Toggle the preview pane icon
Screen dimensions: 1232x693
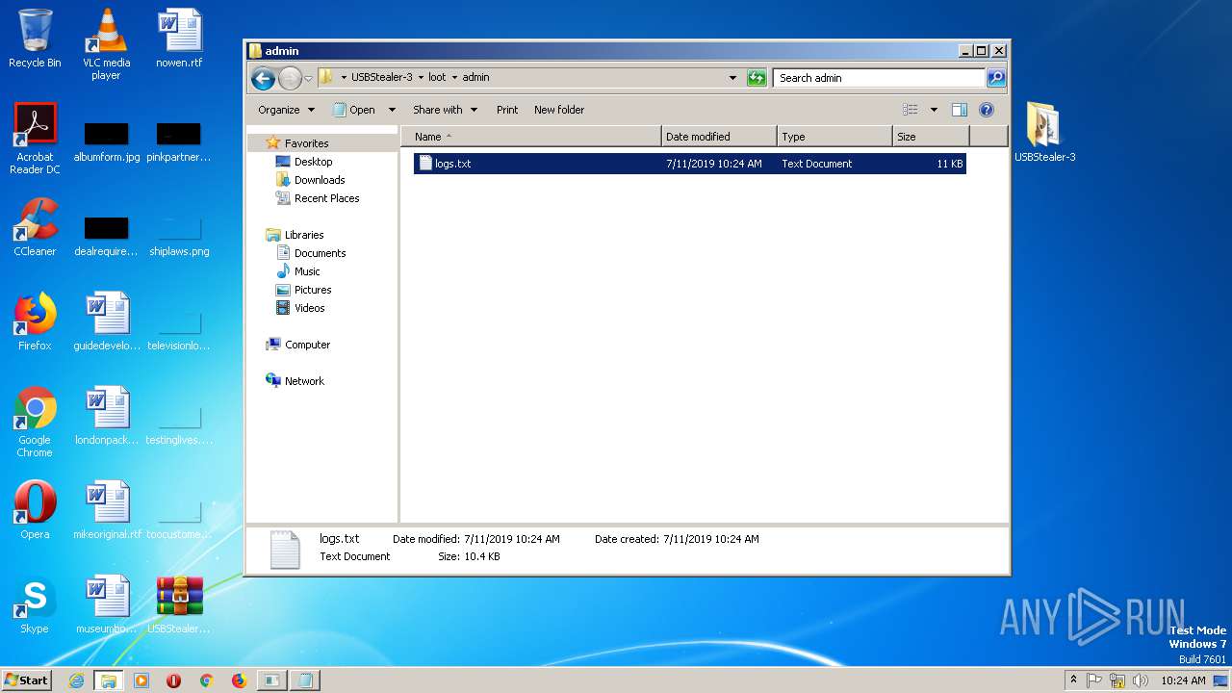960,110
